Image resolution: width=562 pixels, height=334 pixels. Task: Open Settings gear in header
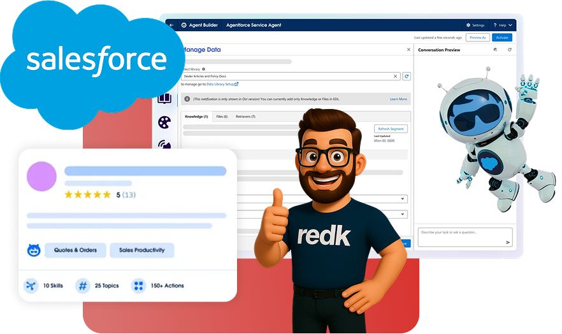[x=468, y=25]
